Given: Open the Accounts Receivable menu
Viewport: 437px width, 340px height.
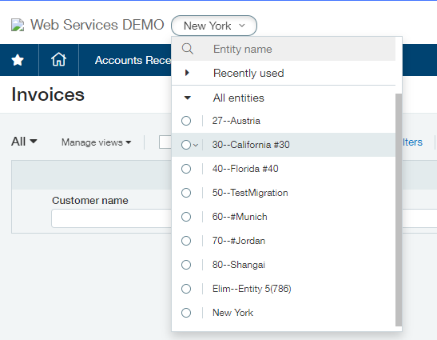Looking at the screenshot, I should pyautogui.click(x=133, y=60).
